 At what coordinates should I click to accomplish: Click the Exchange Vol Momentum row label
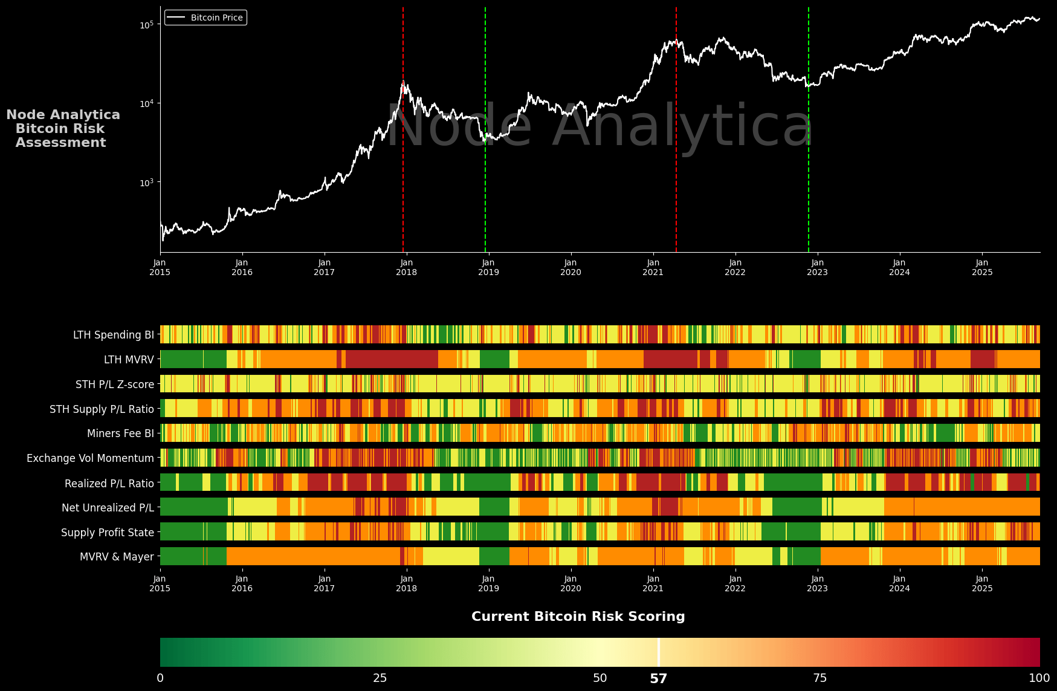[x=89, y=458]
